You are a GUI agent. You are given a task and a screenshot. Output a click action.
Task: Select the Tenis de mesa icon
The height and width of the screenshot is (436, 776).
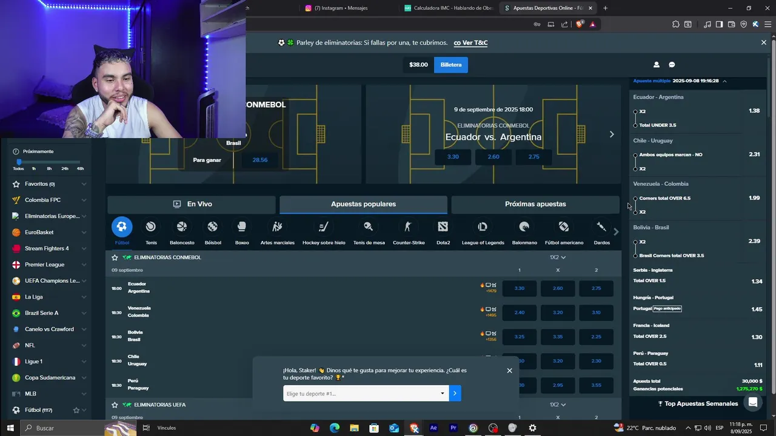coord(369,227)
